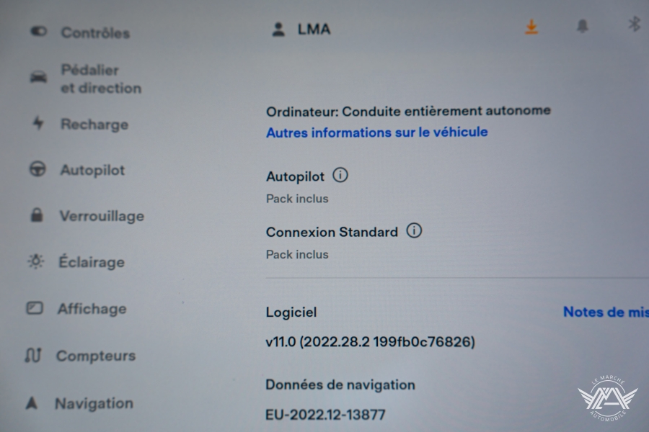Click the software version text v11.0
The height and width of the screenshot is (432, 649).
coord(370,342)
